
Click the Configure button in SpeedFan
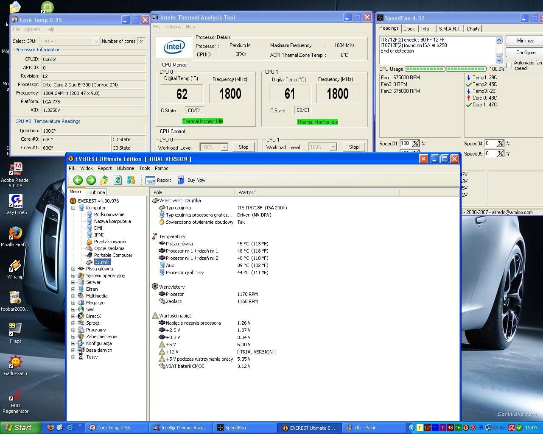point(526,53)
